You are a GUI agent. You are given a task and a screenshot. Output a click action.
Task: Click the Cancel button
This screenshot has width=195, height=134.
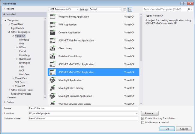pyautogui.click(x=184, y=129)
